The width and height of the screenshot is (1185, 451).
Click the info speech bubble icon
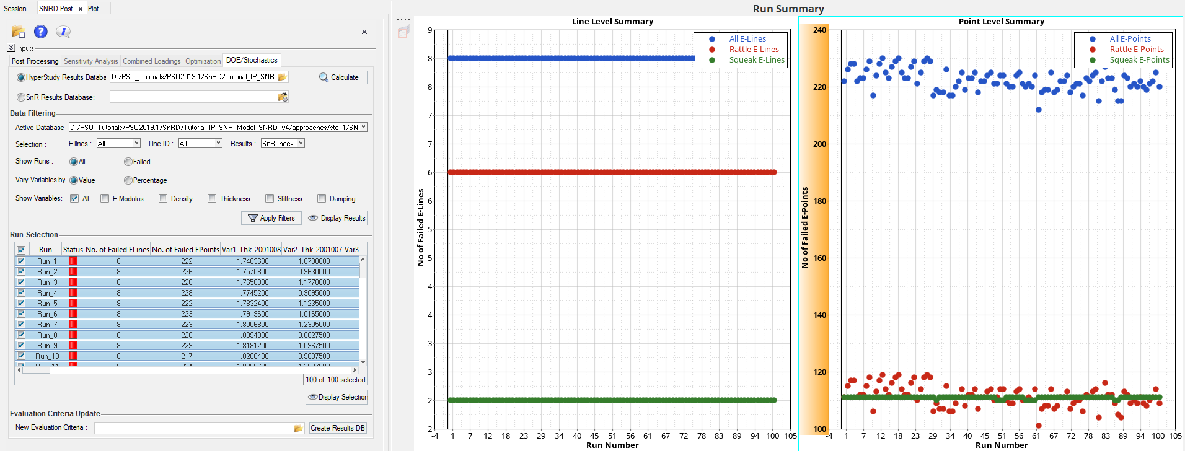point(63,32)
